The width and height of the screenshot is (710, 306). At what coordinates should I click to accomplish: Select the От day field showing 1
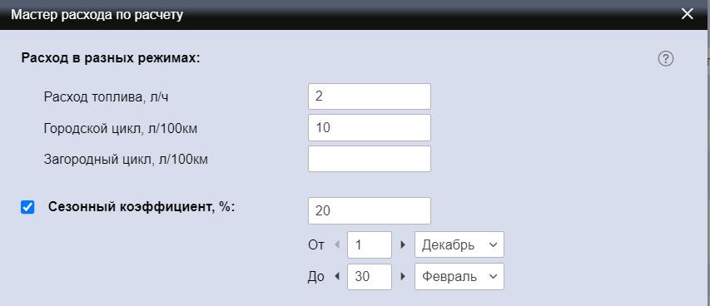tap(370, 245)
